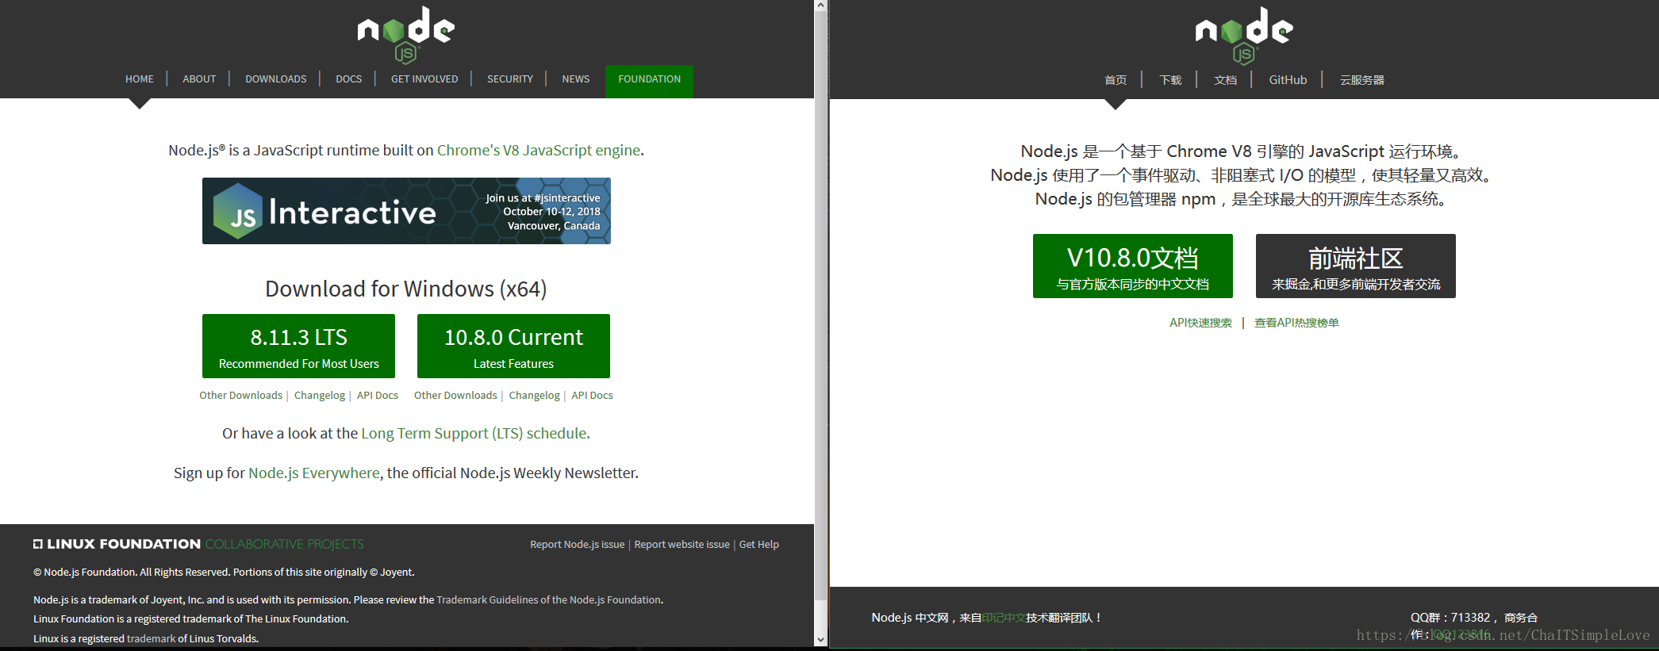Select the FOUNDATION tab

649,81
